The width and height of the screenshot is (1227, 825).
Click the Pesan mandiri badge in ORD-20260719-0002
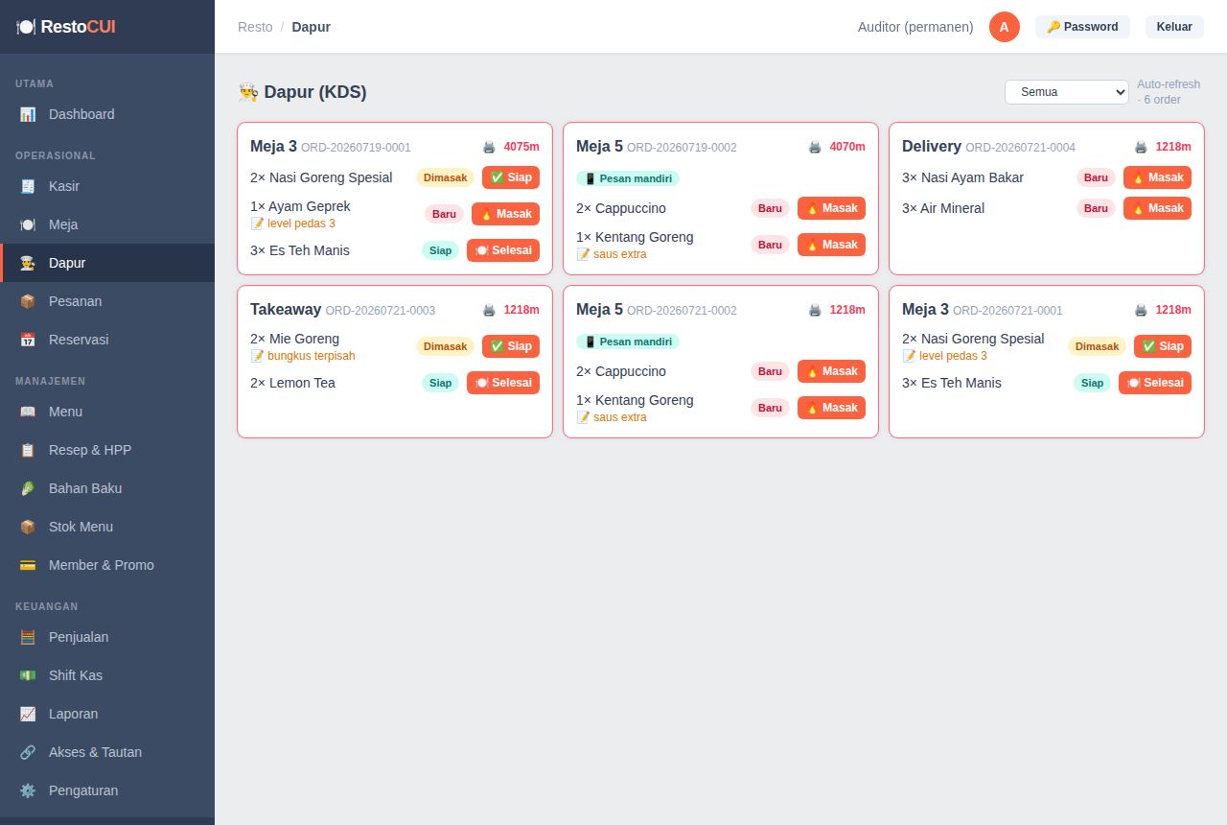[x=628, y=178]
